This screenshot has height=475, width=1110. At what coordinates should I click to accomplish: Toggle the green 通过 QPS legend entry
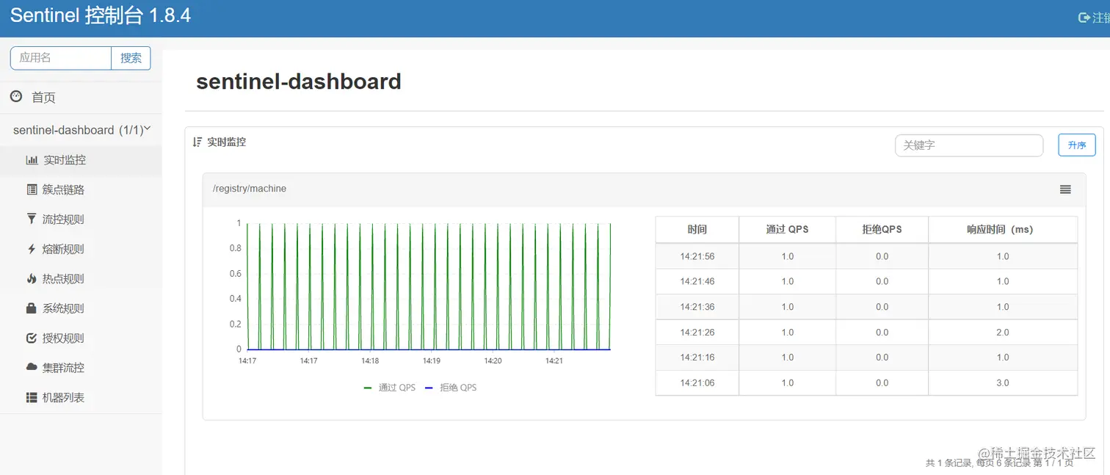coord(389,388)
